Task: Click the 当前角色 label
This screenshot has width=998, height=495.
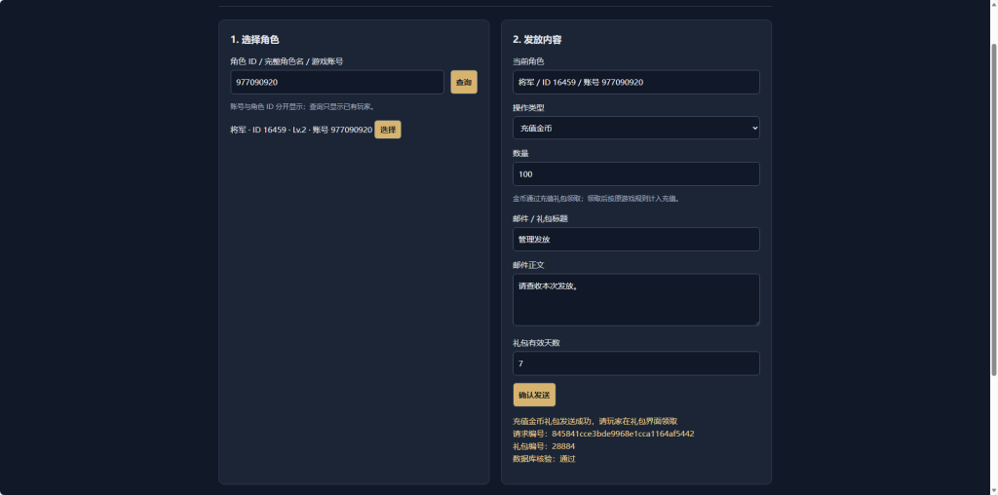Action: (x=528, y=61)
